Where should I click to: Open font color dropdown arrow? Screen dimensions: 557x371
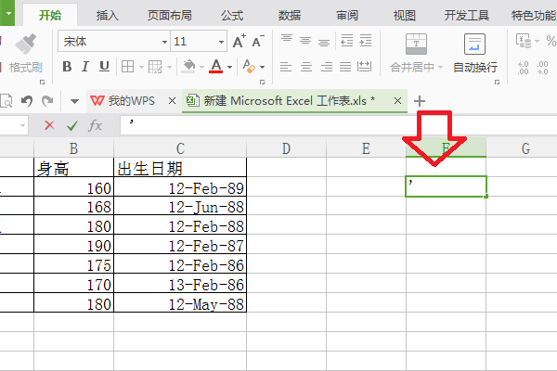point(229,67)
